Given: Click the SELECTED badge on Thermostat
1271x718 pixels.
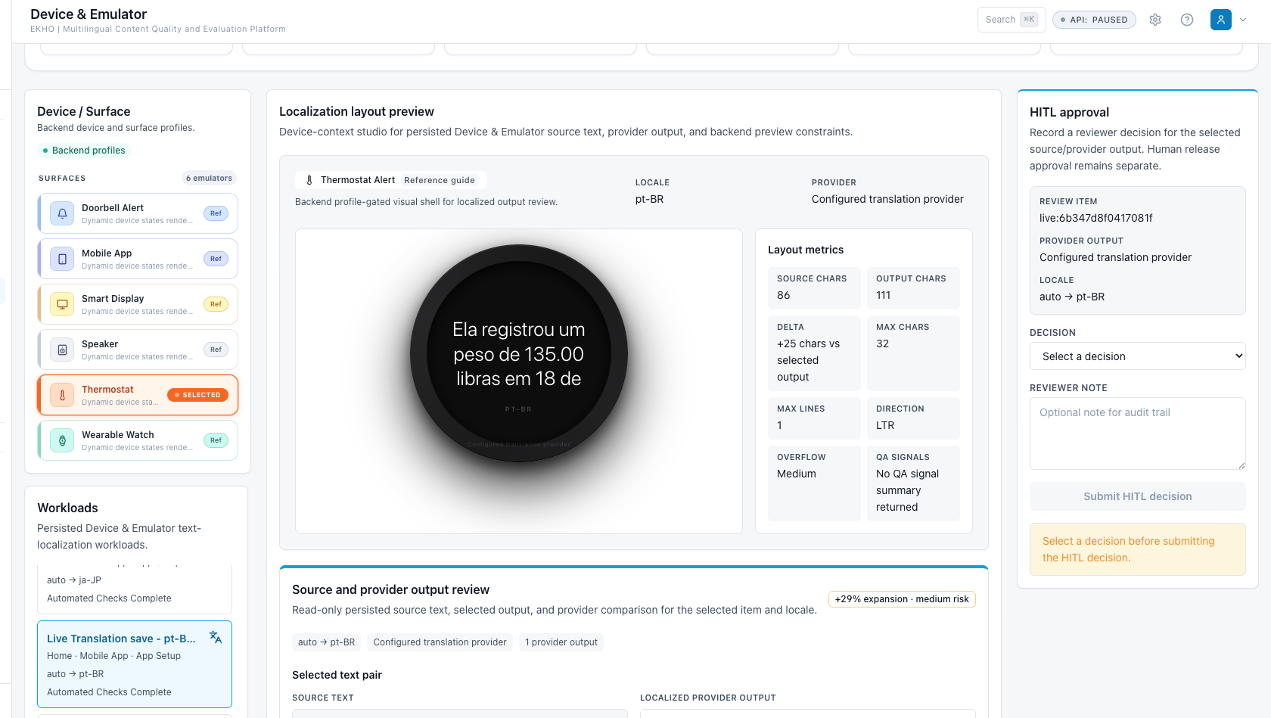Looking at the screenshot, I should click(x=197, y=395).
